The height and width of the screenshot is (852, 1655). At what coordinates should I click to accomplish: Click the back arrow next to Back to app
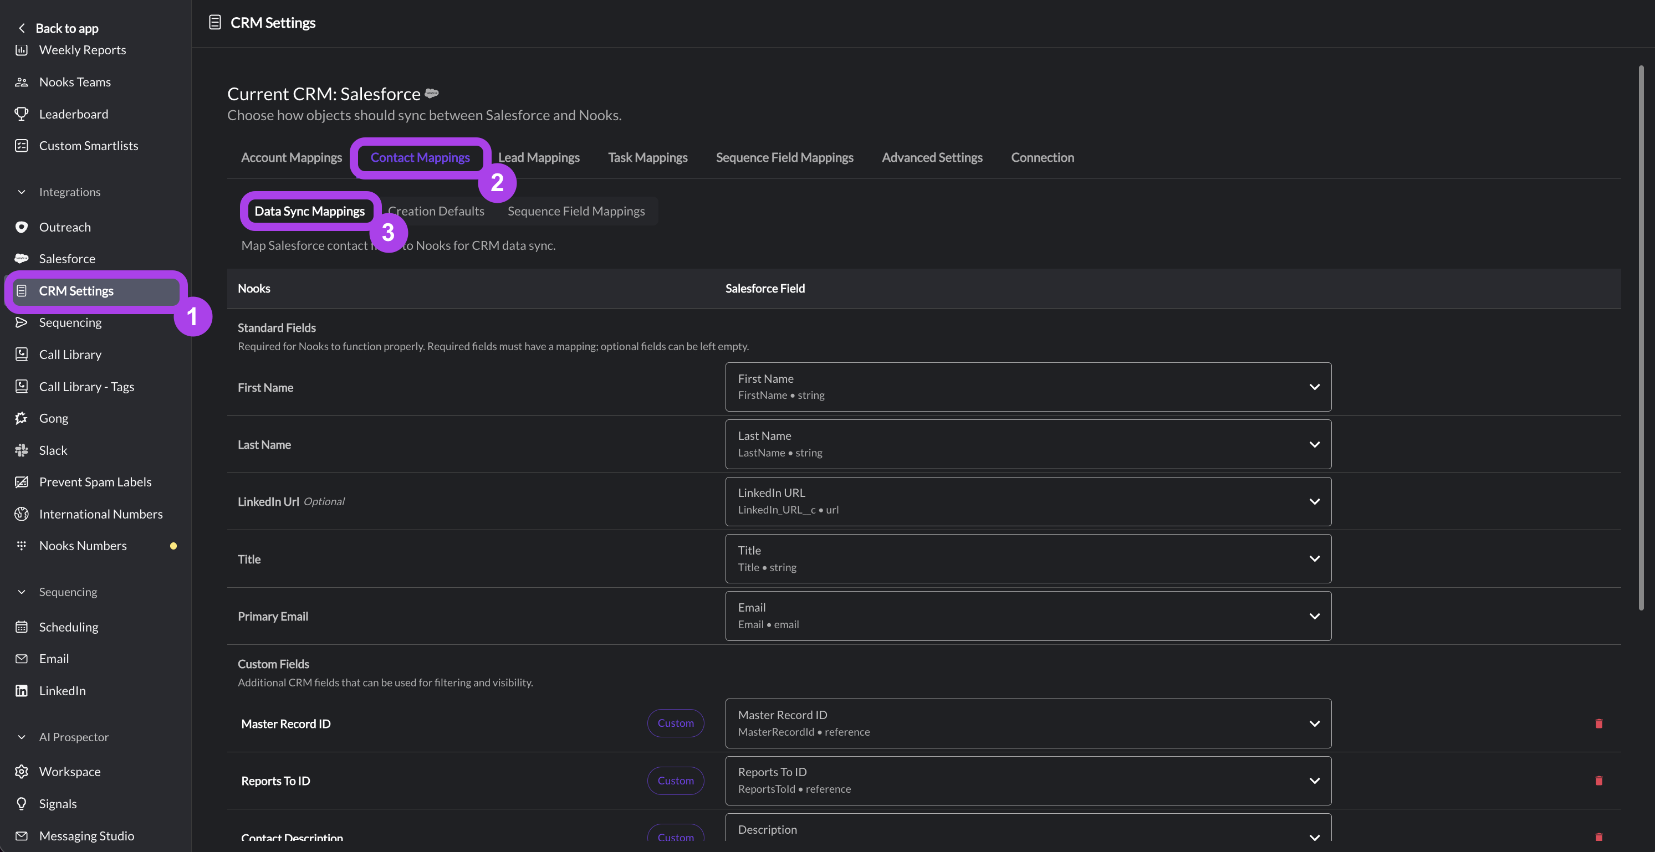point(22,28)
